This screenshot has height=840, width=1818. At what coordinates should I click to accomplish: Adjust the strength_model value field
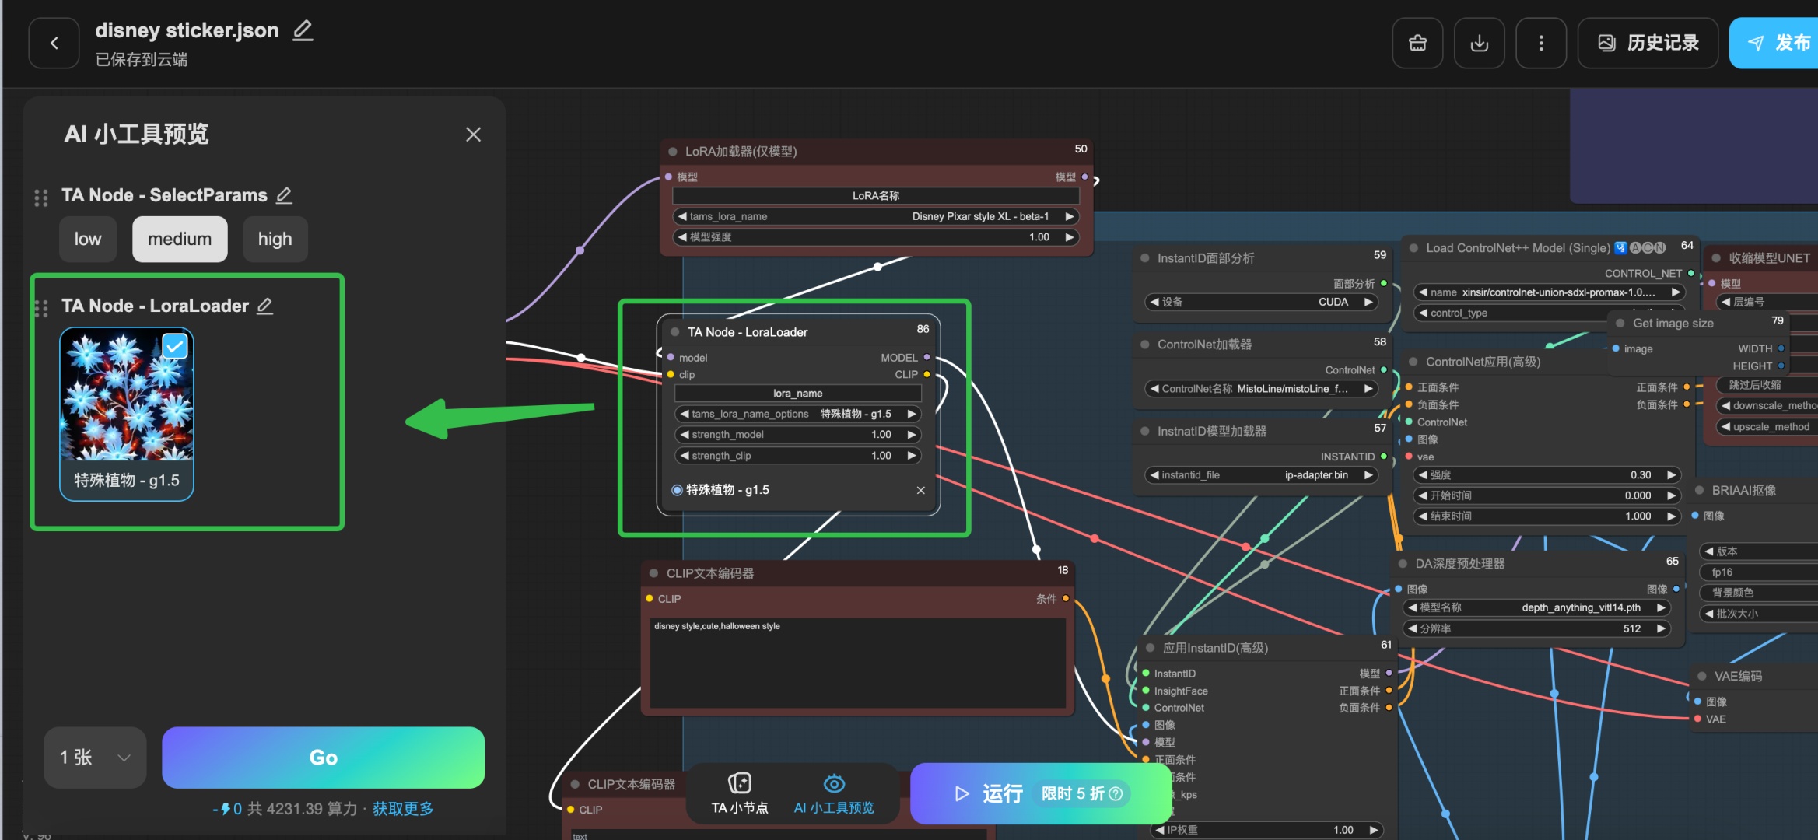tap(797, 435)
